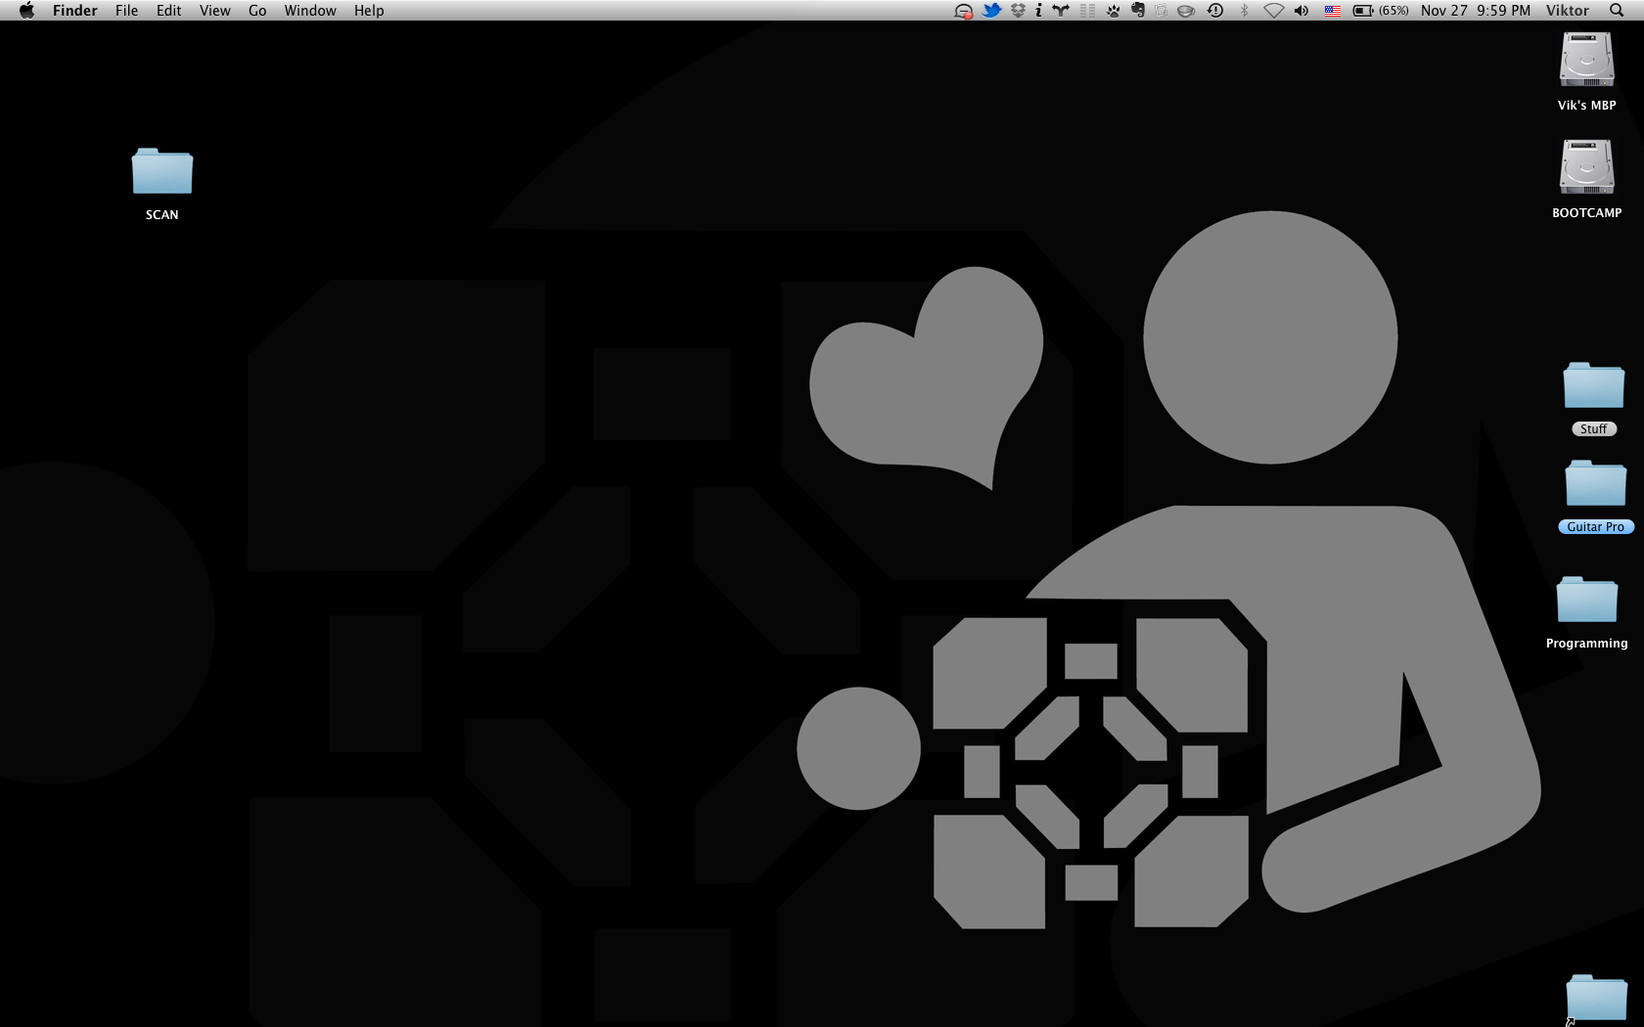Open the US flag input source menu

tap(1333, 11)
